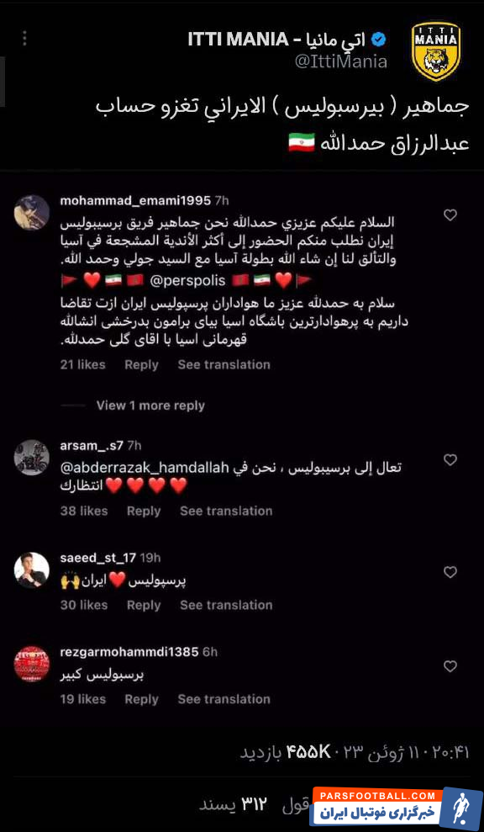The image size is (484, 832).
Task: Reply to rezgarmohammdi1385's comment
Action: [x=141, y=699]
